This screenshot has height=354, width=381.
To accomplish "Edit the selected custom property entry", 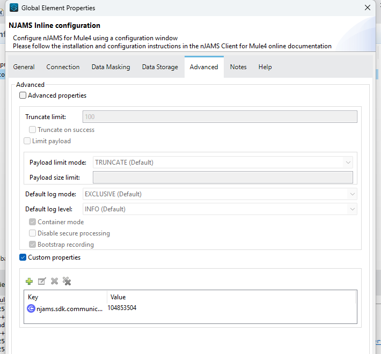I will 42,281.
